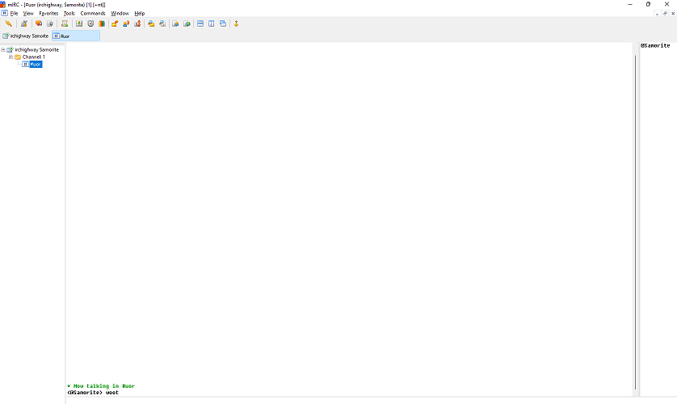This screenshot has height=404, width=677.
Task: Click the Connect/Disconnect lightning bolt icon
Action: (8, 23)
